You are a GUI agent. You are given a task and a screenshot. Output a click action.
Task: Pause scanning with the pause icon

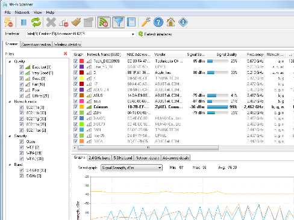pos(23,22)
